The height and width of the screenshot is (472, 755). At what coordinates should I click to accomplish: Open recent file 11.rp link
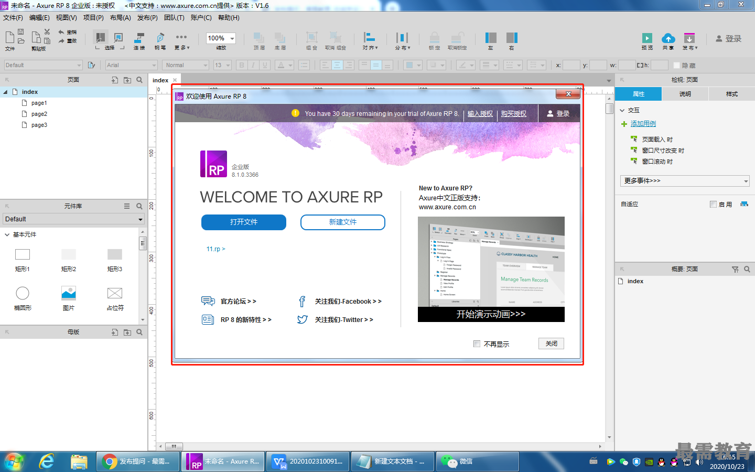215,249
